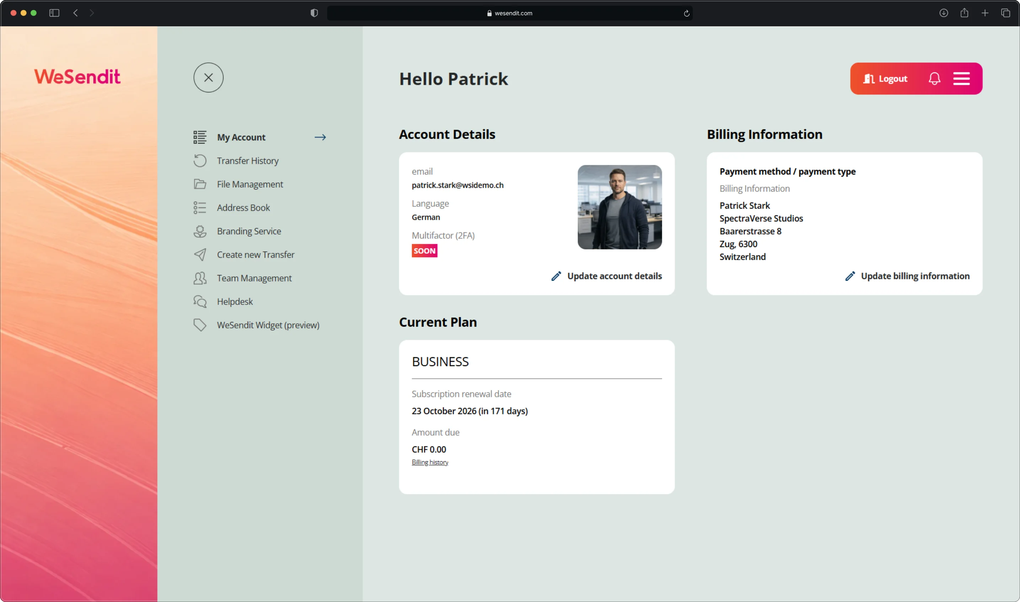
Task: Click the My Account list icon
Action: pyautogui.click(x=200, y=137)
